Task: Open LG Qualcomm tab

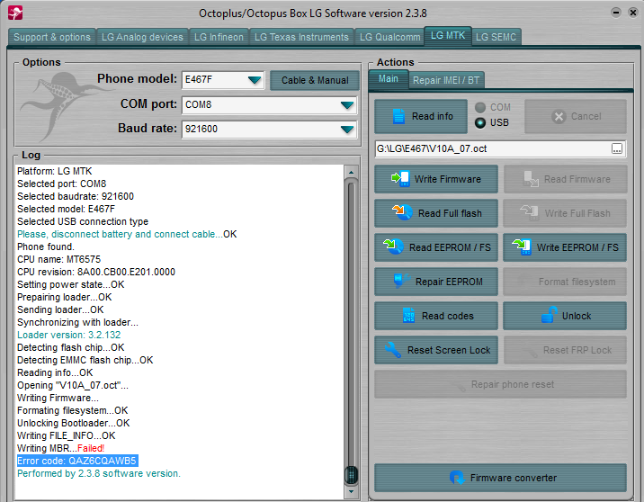Action: (x=389, y=37)
